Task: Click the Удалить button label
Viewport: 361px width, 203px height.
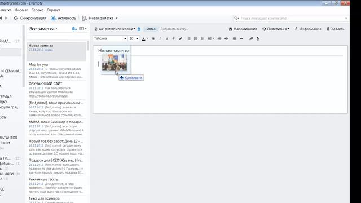Action: (337, 29)
